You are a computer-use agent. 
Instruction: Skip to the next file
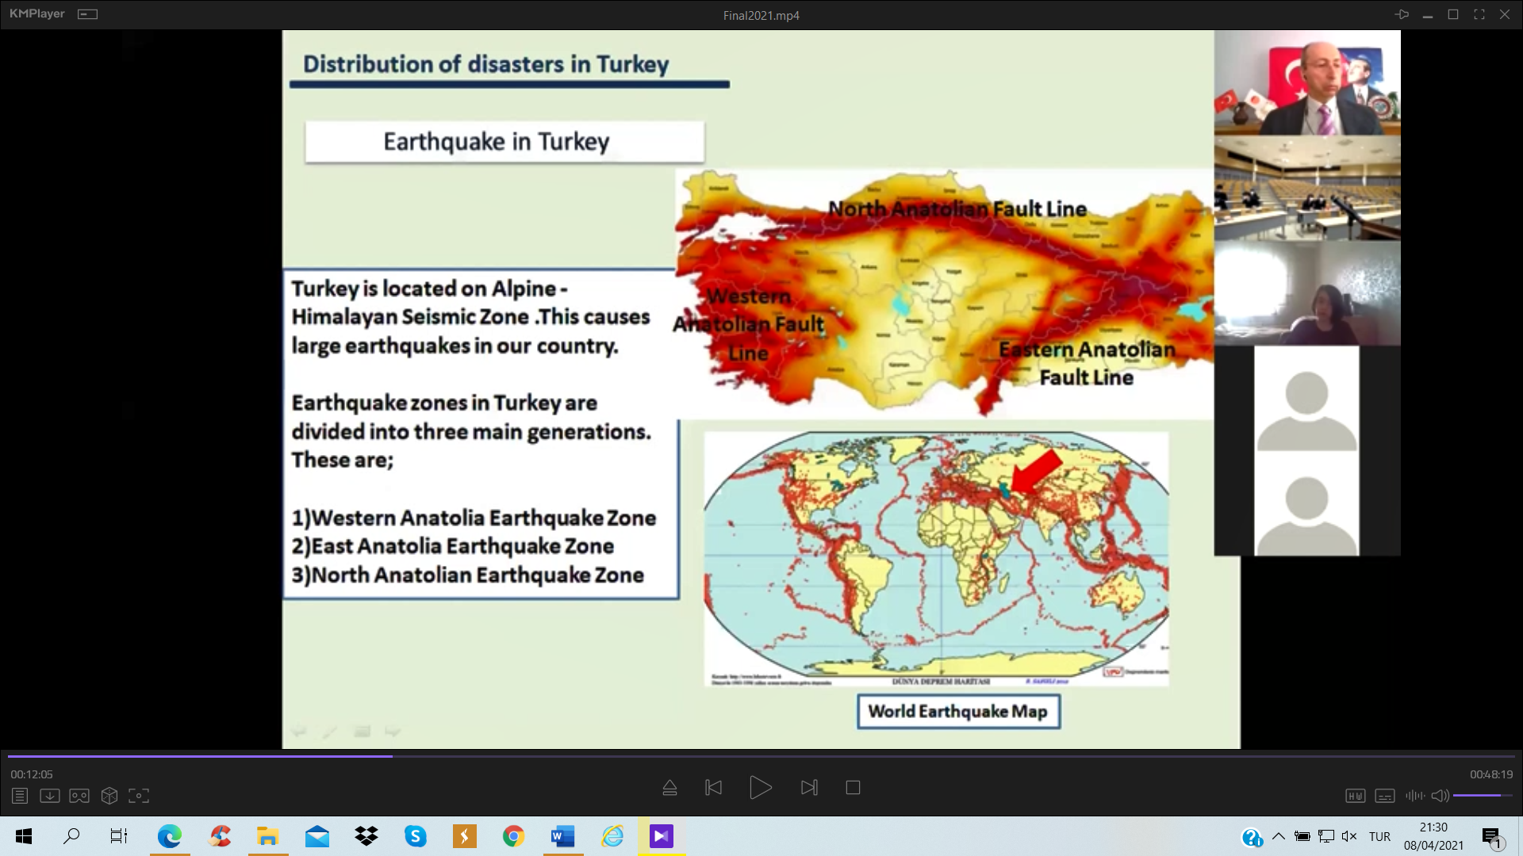tap(809, 788)
